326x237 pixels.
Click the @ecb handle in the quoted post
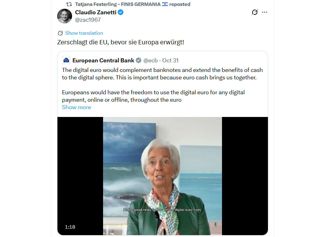150,60
